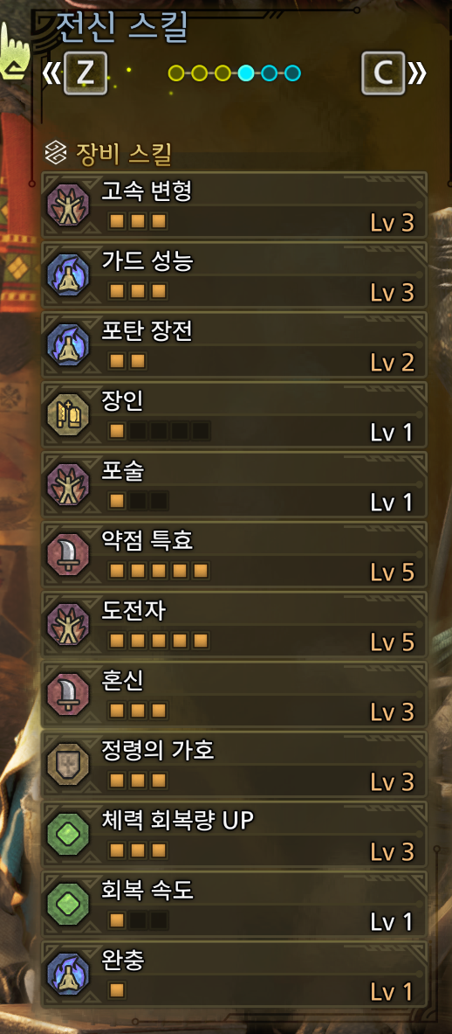Image resolution: width=452 pixels, height=1034 pixels.
Task: Select the first yellow page indicator dot
Action: [175, 73]
